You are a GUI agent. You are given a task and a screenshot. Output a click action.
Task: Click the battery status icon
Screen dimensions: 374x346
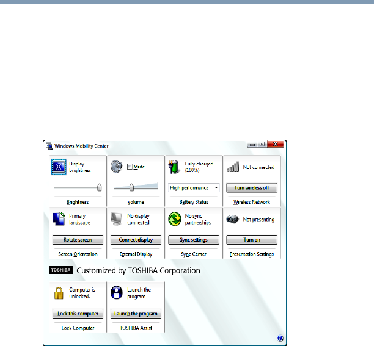pos(174,167)
